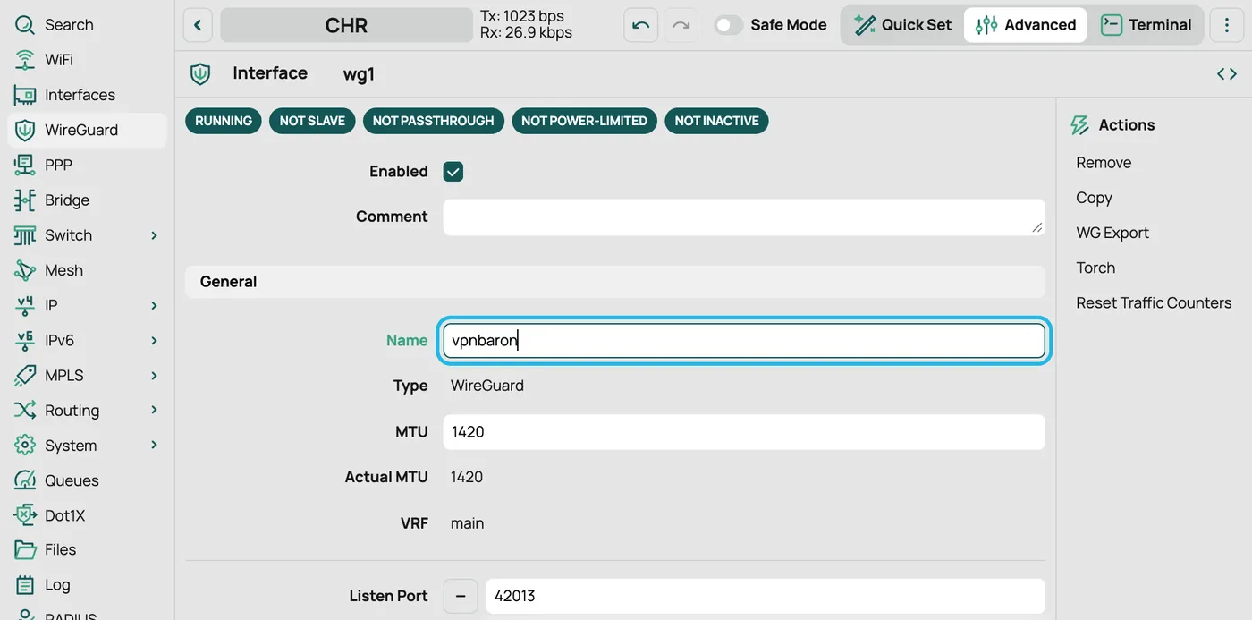Click the Interfaces icon in sidebar
This screenshot has width=1252, height=620.
click(x=25, y=95)
